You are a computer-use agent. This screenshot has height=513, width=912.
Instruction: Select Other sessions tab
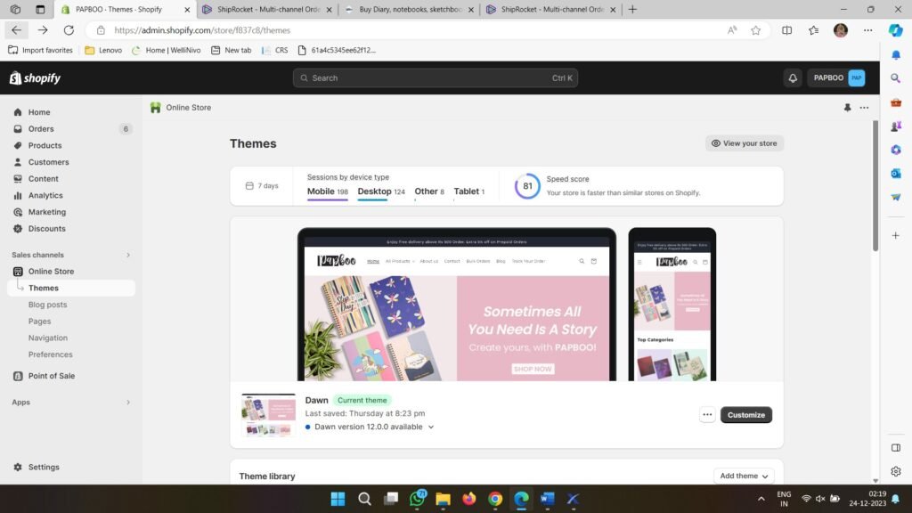tap(429, 191)
